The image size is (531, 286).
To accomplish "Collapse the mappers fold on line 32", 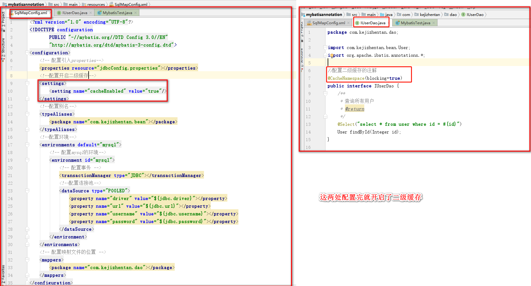I will click(27, 260).
